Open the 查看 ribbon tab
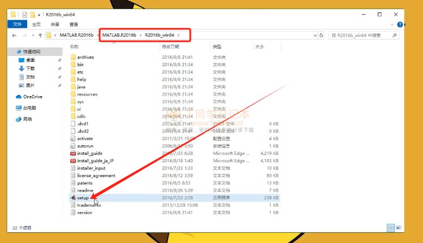The height and width of the screenshot is (243, 423). (74, 25)
